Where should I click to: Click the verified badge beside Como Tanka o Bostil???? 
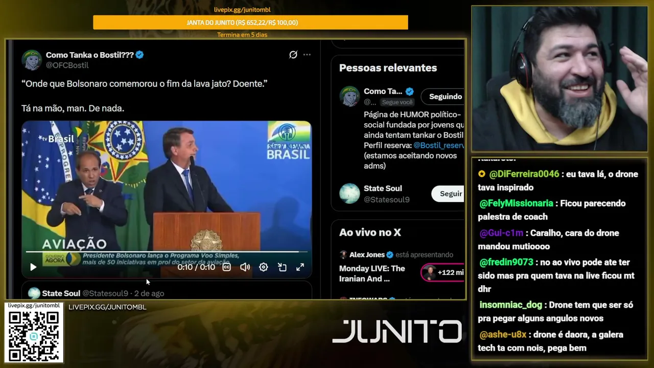pos(139,55)
